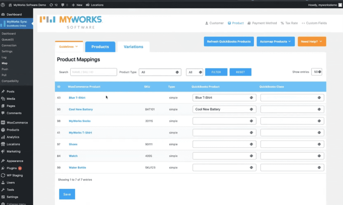The image size is (343, 205).
Task: Click the Pages icon in sidebar
Action: (3, 106)
